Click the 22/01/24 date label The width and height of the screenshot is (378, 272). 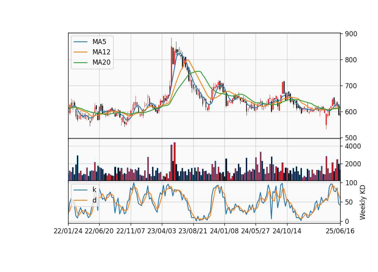[x=68, y=231]
